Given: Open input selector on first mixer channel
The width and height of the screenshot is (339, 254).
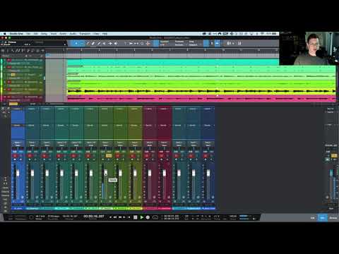Looking at the screenshot, I should click(18, 143).
